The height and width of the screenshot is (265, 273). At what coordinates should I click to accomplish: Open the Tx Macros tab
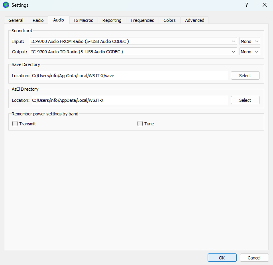point(83,20)
